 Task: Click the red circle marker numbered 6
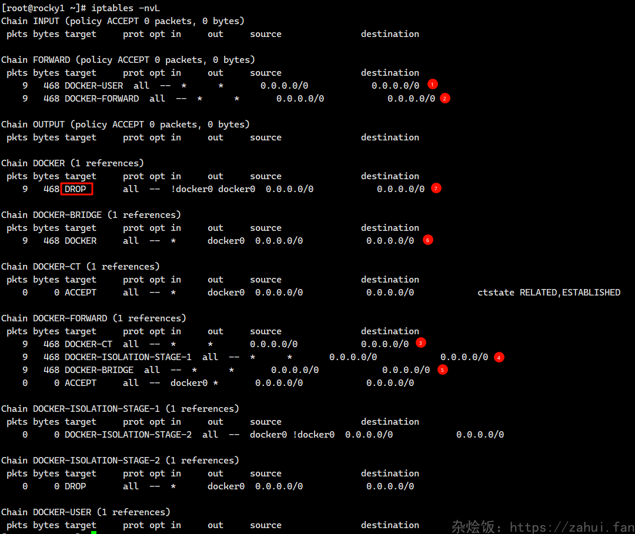click(x=428, y=240)
